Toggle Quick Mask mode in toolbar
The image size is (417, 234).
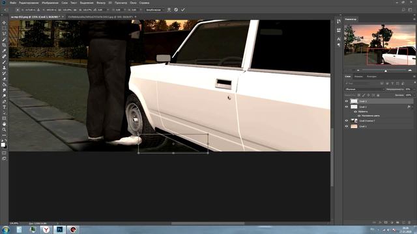[4, 153]
